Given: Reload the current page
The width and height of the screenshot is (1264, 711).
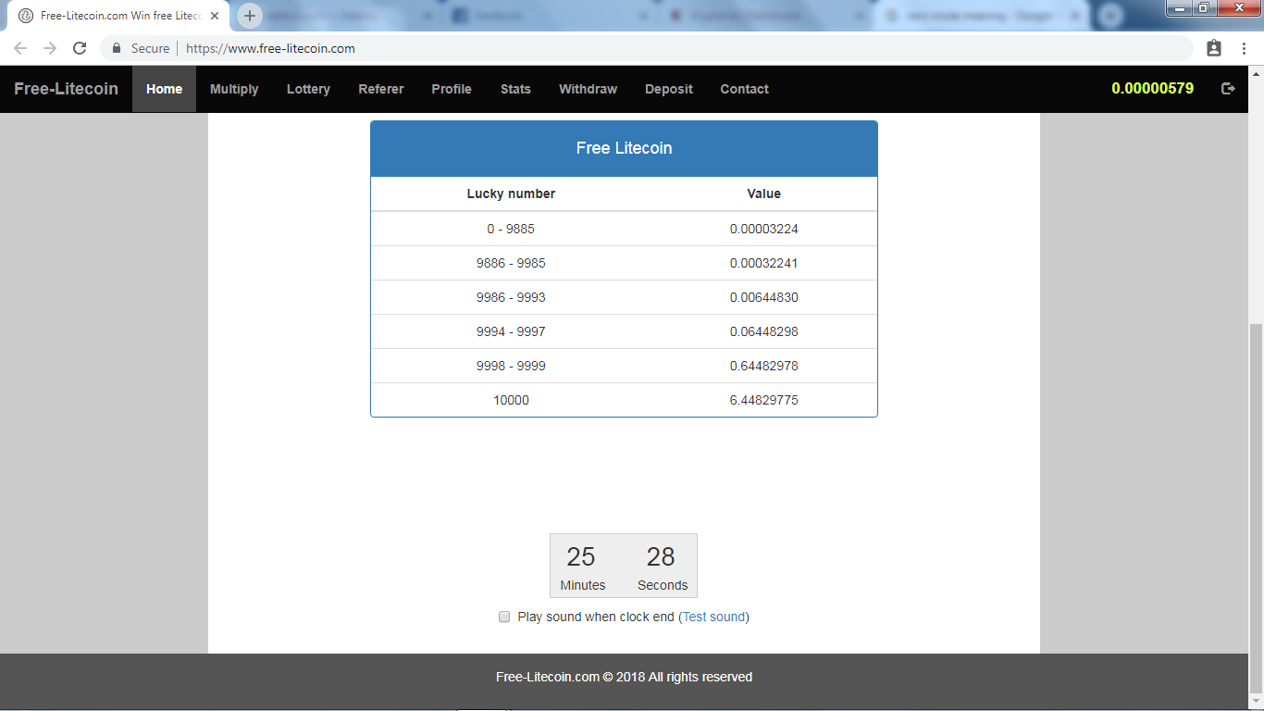Looking at the screenshot, I should click(80, 48).
